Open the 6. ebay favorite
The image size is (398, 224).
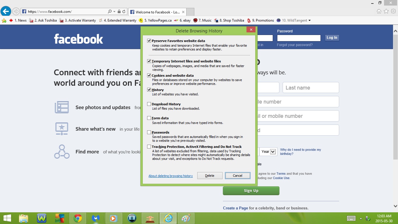[x=182, y=20]
